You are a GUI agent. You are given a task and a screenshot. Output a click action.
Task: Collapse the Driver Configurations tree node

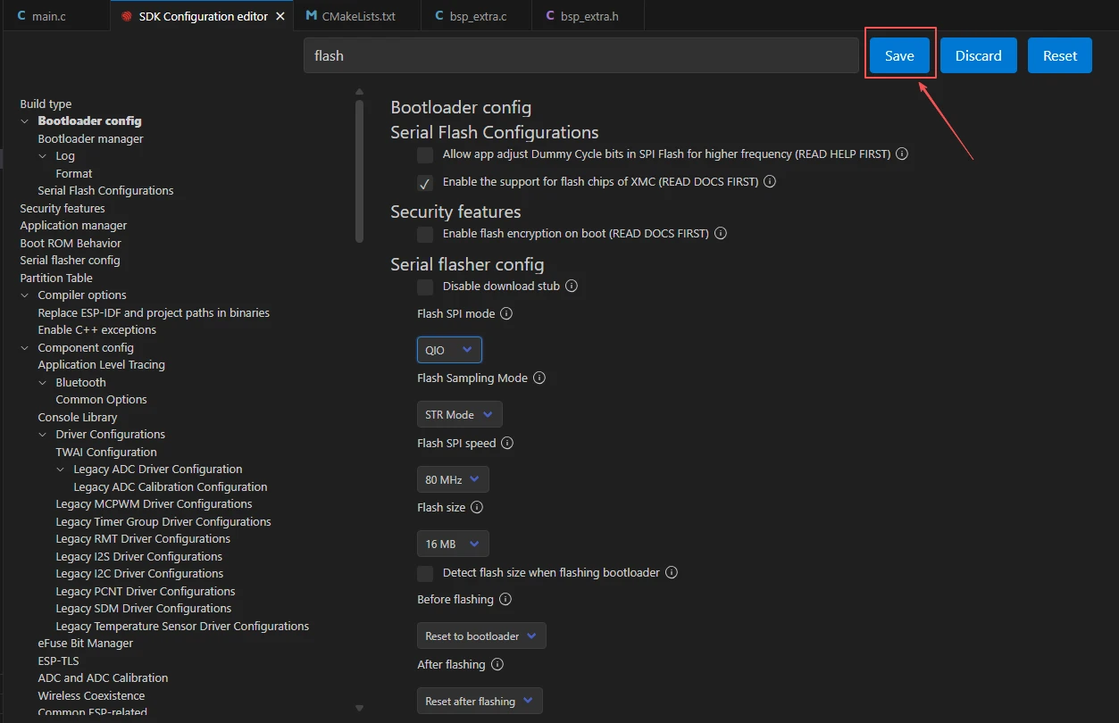[x=43, y=435]
